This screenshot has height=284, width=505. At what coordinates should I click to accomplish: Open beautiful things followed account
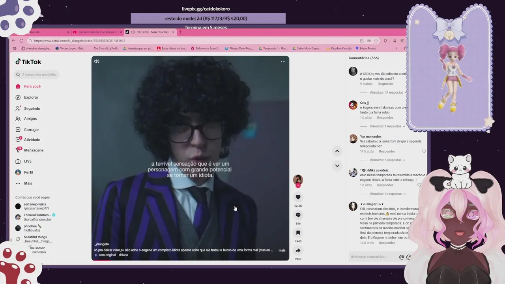[34, 239]
